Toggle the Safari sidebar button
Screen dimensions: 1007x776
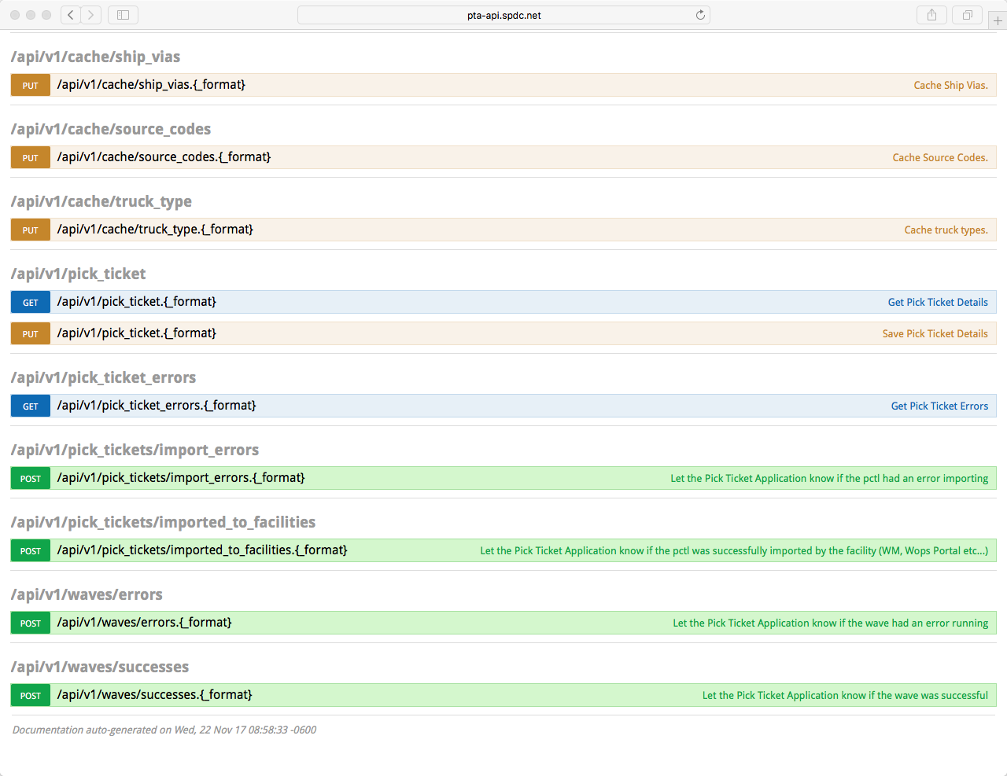click(x=123, y=15)
